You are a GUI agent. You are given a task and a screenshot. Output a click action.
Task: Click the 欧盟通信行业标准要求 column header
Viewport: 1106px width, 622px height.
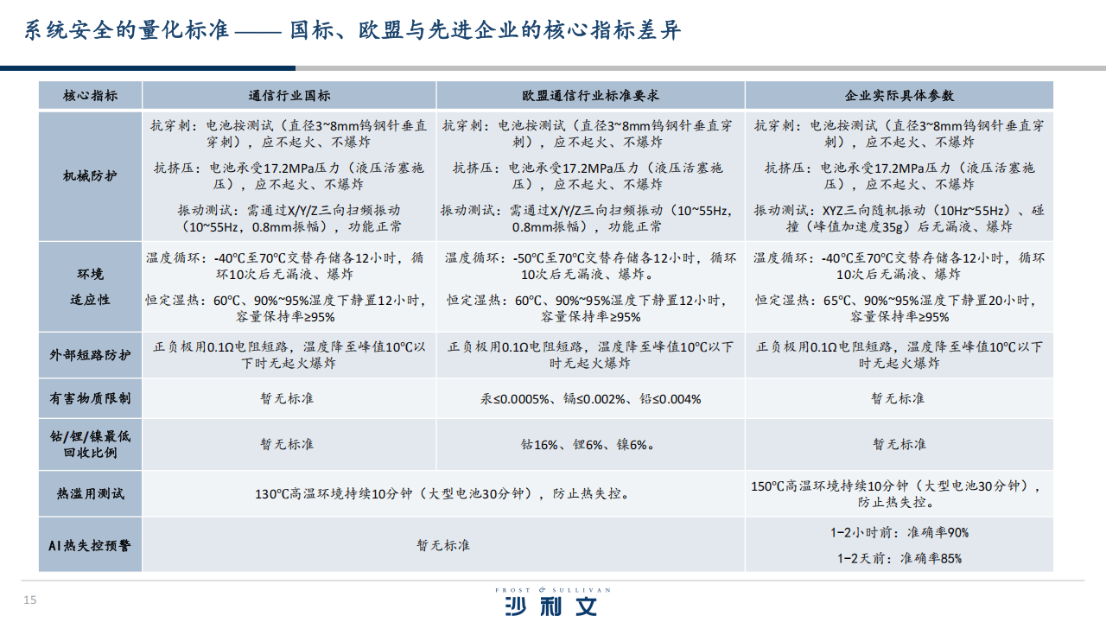click(590, 96)
